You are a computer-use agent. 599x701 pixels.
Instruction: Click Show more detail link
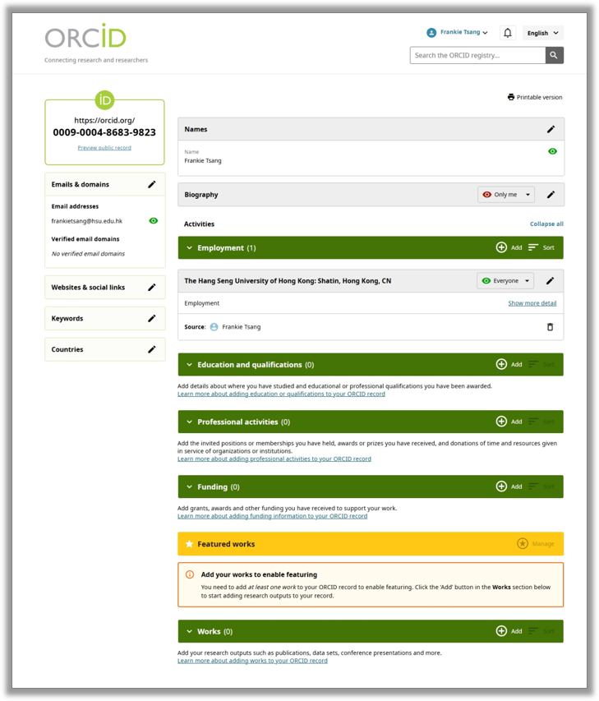pos(532,303)
